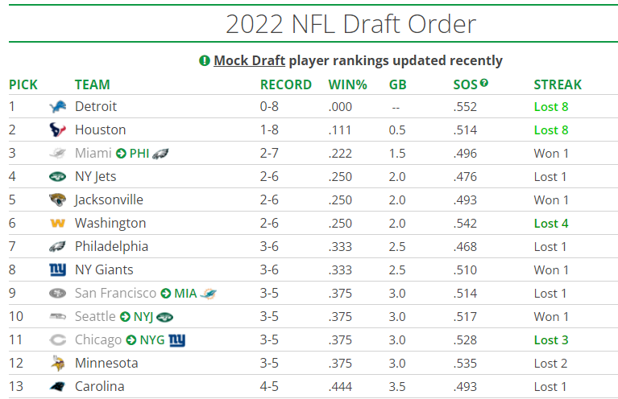The height and width of the screenshot is (399, 618).
Task: Select the Philadelphia team name
Action: 111,246
